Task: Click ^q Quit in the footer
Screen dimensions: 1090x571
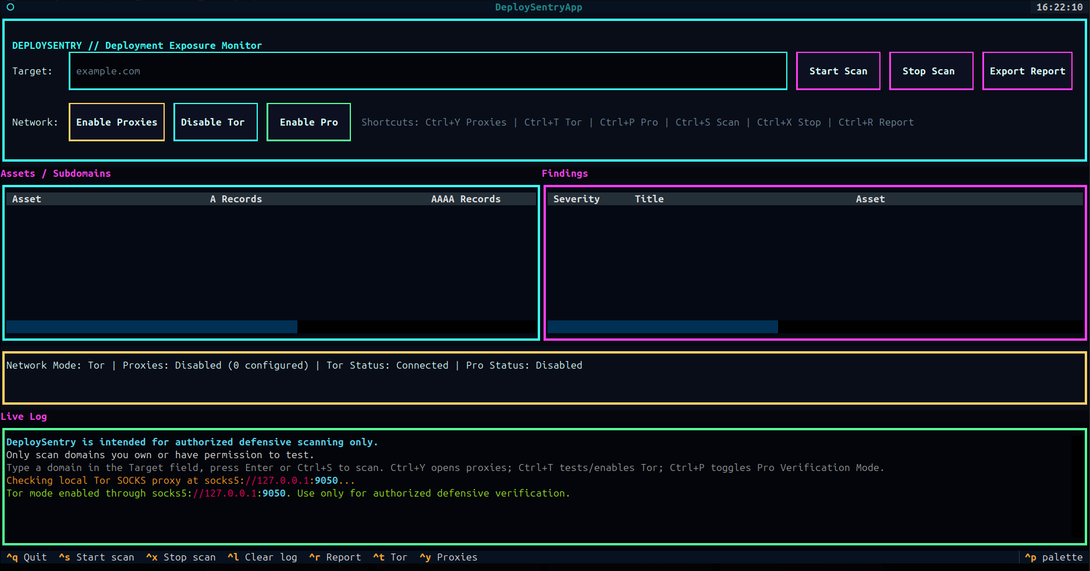Action: (x=27, y=557)
